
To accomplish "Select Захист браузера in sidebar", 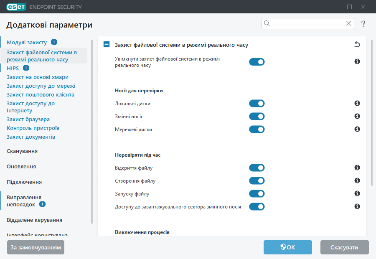I will coord(28,119).
